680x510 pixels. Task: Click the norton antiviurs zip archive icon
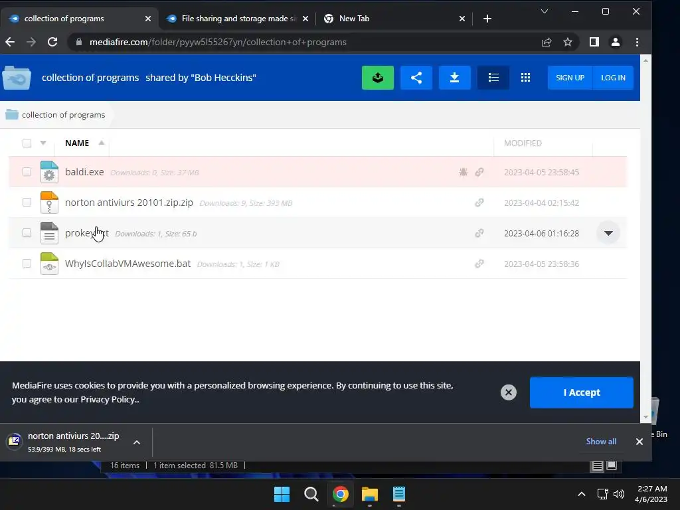click(49, 203)
